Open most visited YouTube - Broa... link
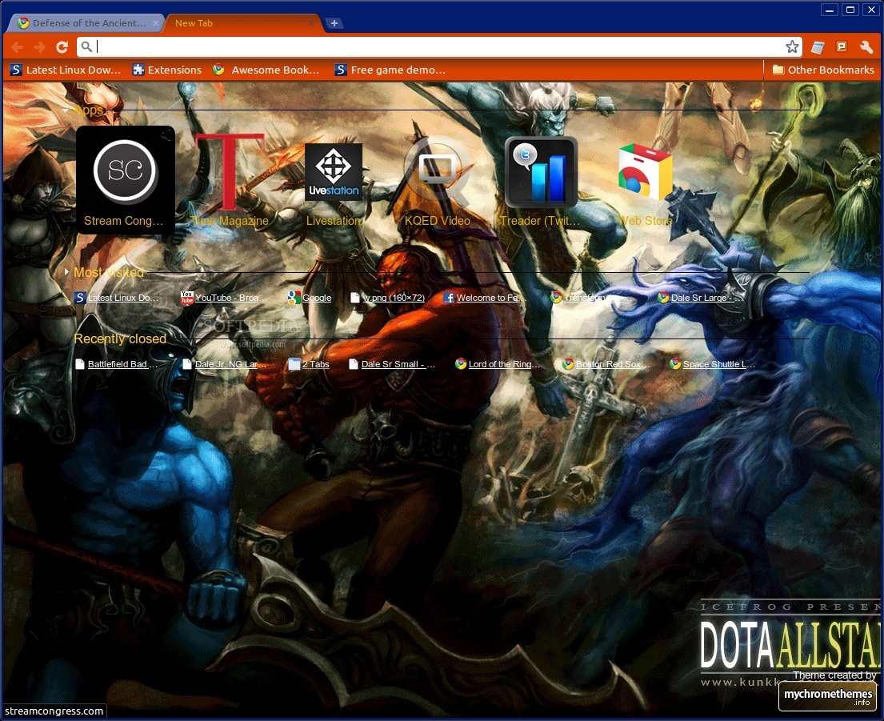The width and height of the screenshot is (884, 721). pyautogui.click(x=224, y=298)
